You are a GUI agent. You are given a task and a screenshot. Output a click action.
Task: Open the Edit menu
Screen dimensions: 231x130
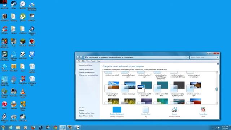pos(83,61)
